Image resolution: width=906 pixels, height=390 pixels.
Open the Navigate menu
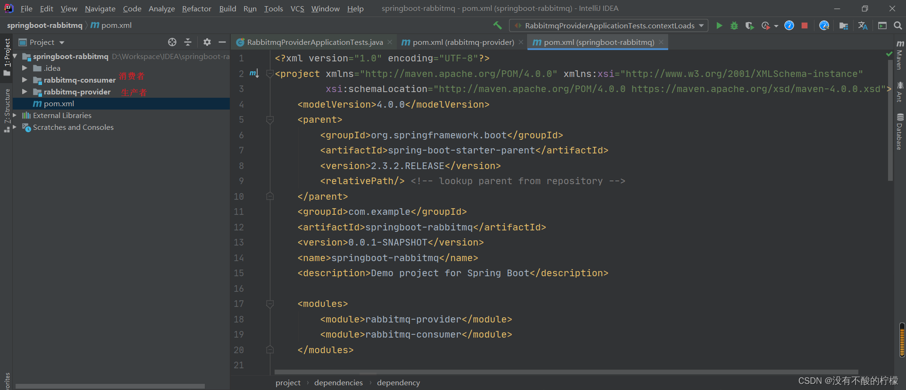pyautogui.click(x=100, y=8)
